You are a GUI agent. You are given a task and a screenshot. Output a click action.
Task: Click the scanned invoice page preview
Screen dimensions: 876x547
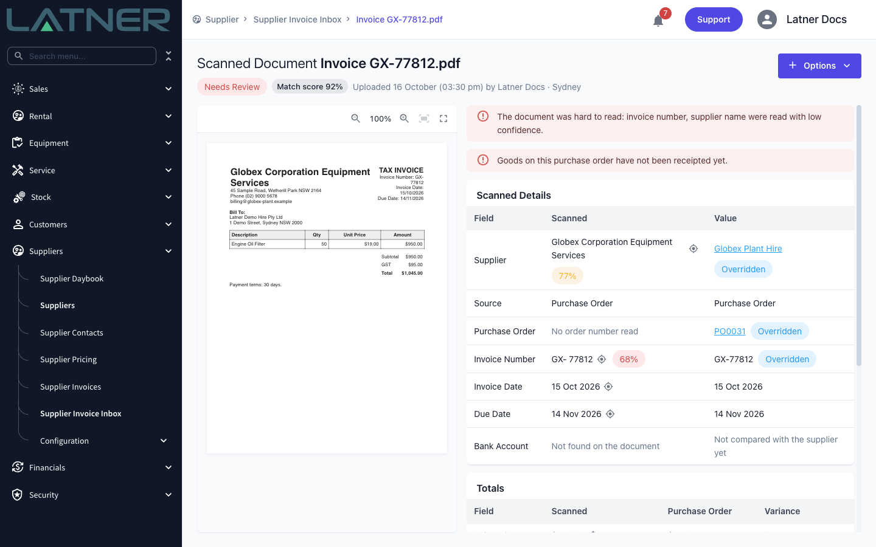pyautogui.click(x=327, y=298)
